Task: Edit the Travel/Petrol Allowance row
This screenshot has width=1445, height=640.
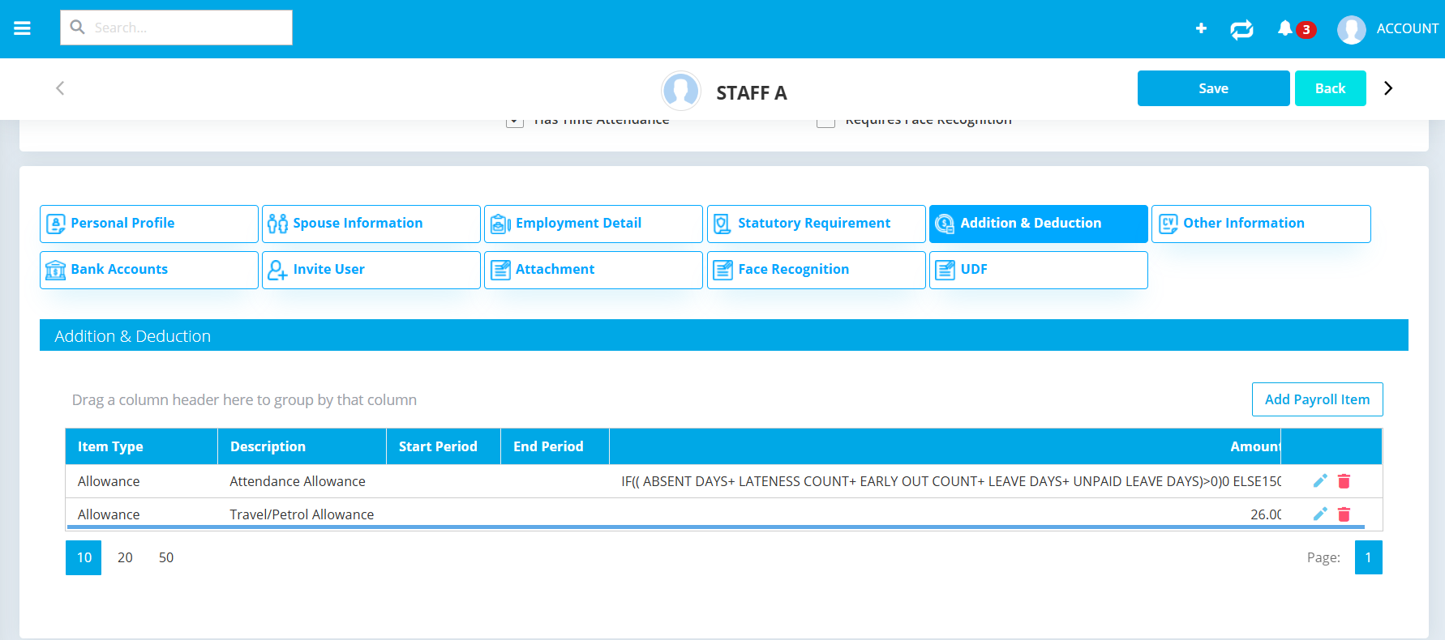Action: (x=1320, y=514)
